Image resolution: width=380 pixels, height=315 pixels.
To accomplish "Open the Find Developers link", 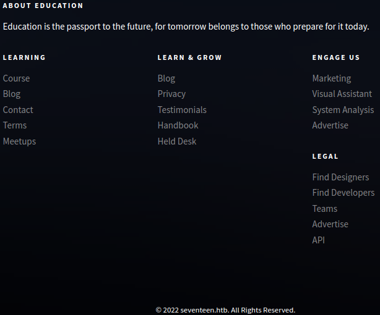I will tap(343, 193).
